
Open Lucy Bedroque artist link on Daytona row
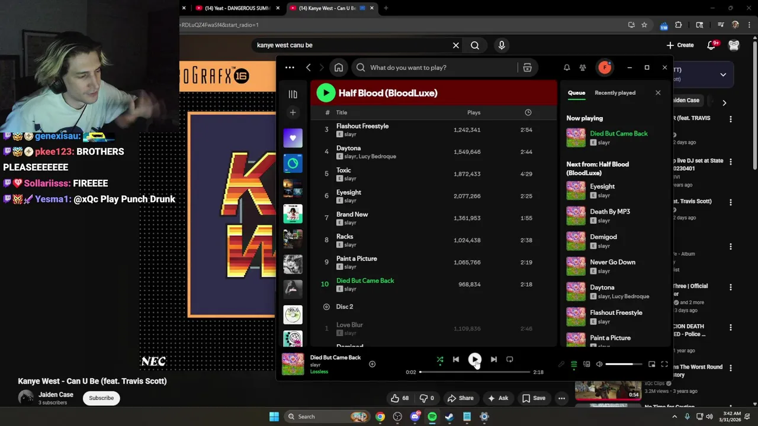tap(377, 156)
